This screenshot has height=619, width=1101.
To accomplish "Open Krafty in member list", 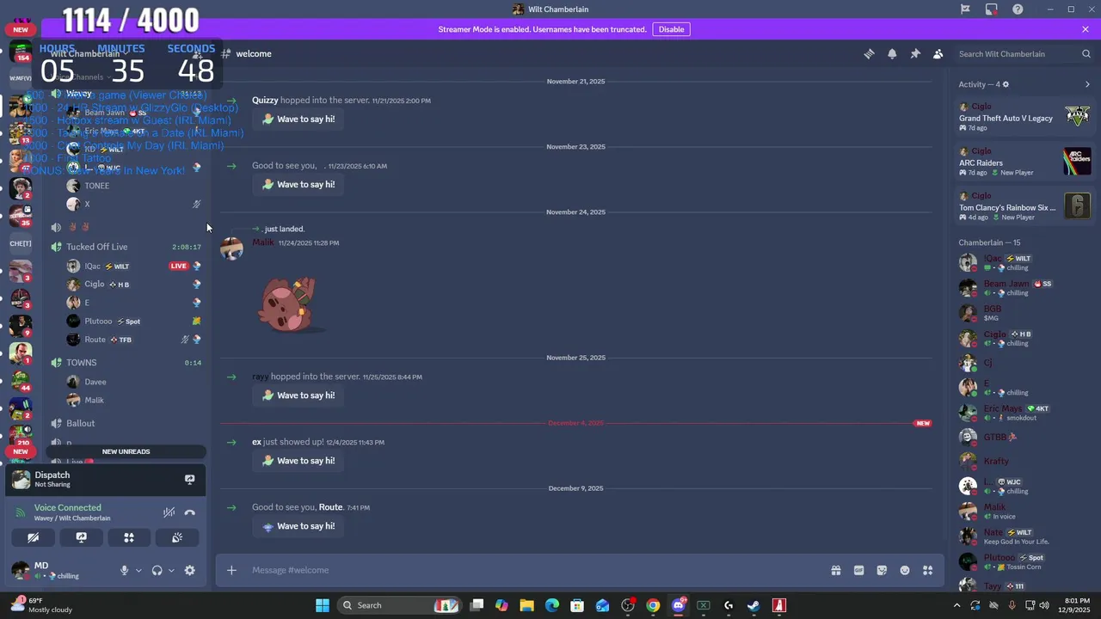I will click(x=1024, y=462).
